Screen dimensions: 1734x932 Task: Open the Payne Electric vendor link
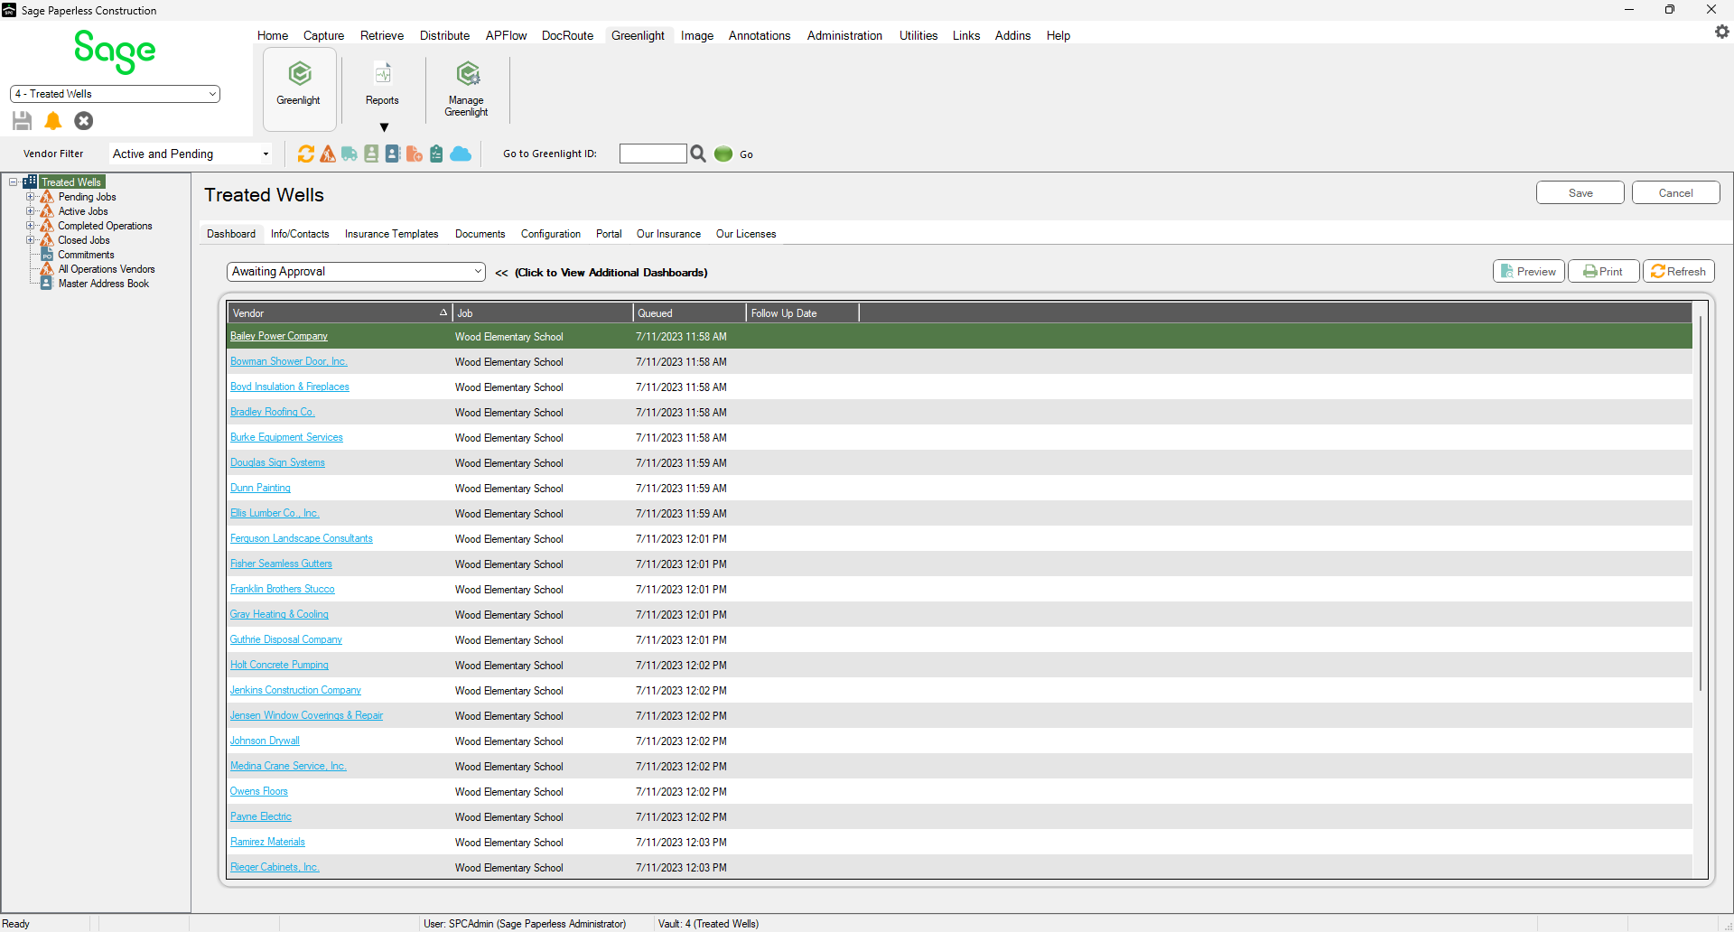(261, 817)
